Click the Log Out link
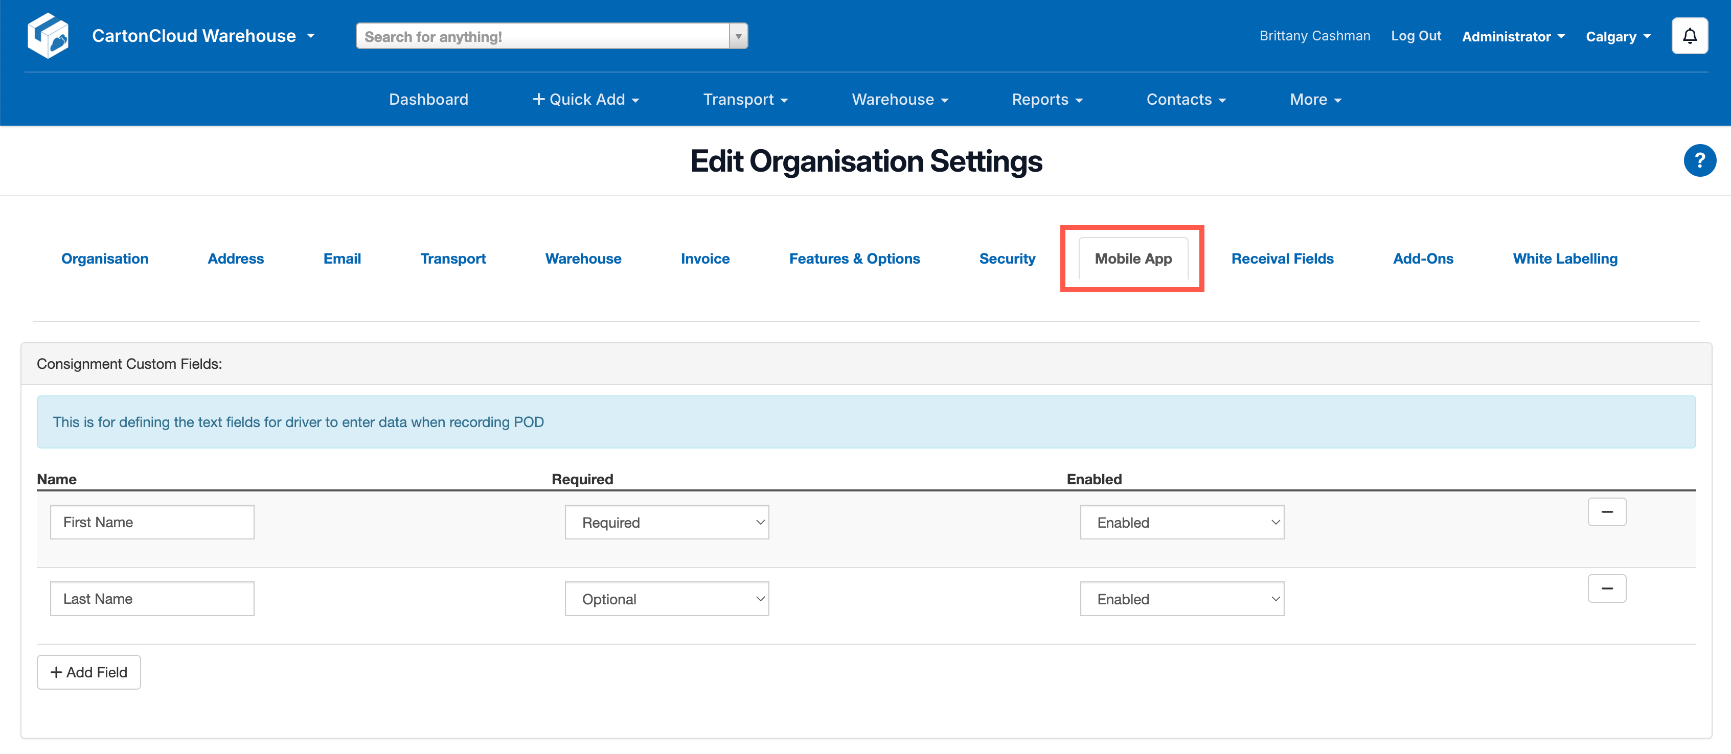1731x754 pixels. click(x=1415, y=36)
